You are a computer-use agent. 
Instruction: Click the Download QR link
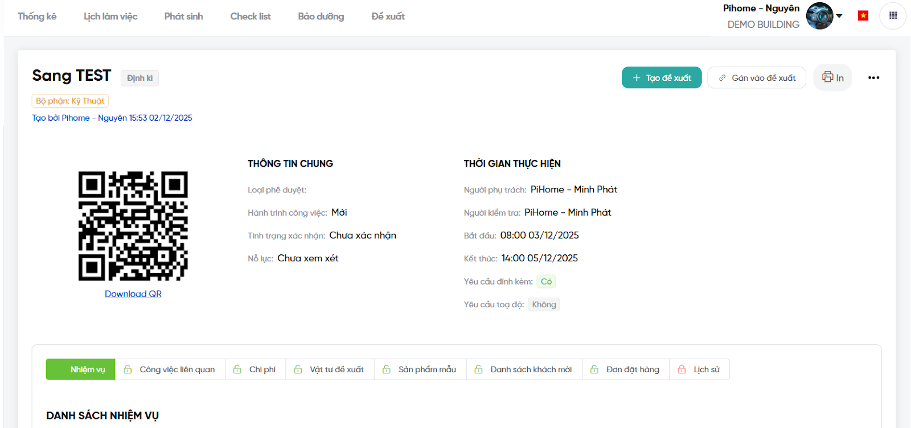point(133,294)
